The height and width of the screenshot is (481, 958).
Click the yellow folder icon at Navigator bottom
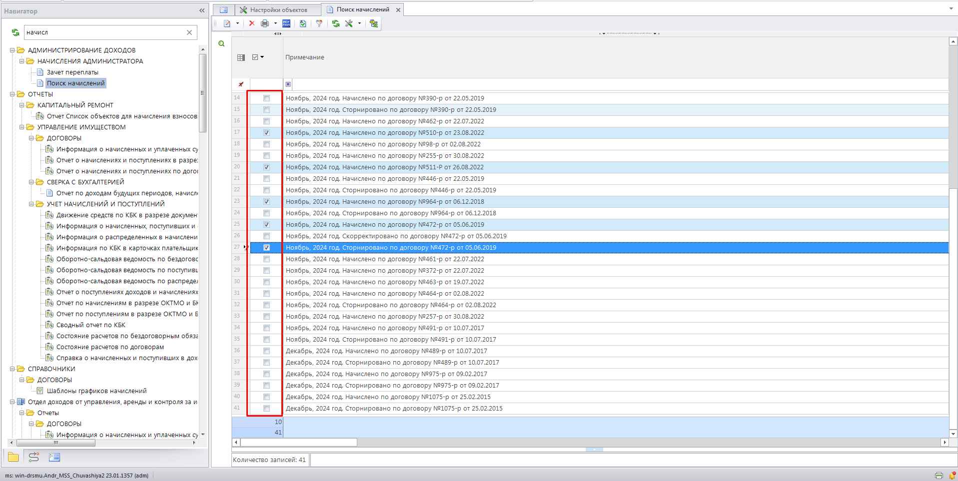13,457
